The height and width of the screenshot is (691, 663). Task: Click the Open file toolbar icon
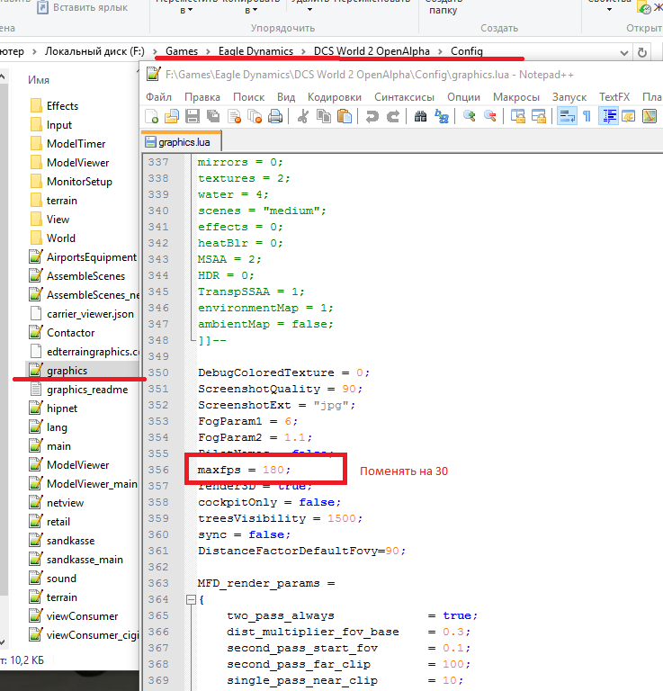[x=172, y=116]
